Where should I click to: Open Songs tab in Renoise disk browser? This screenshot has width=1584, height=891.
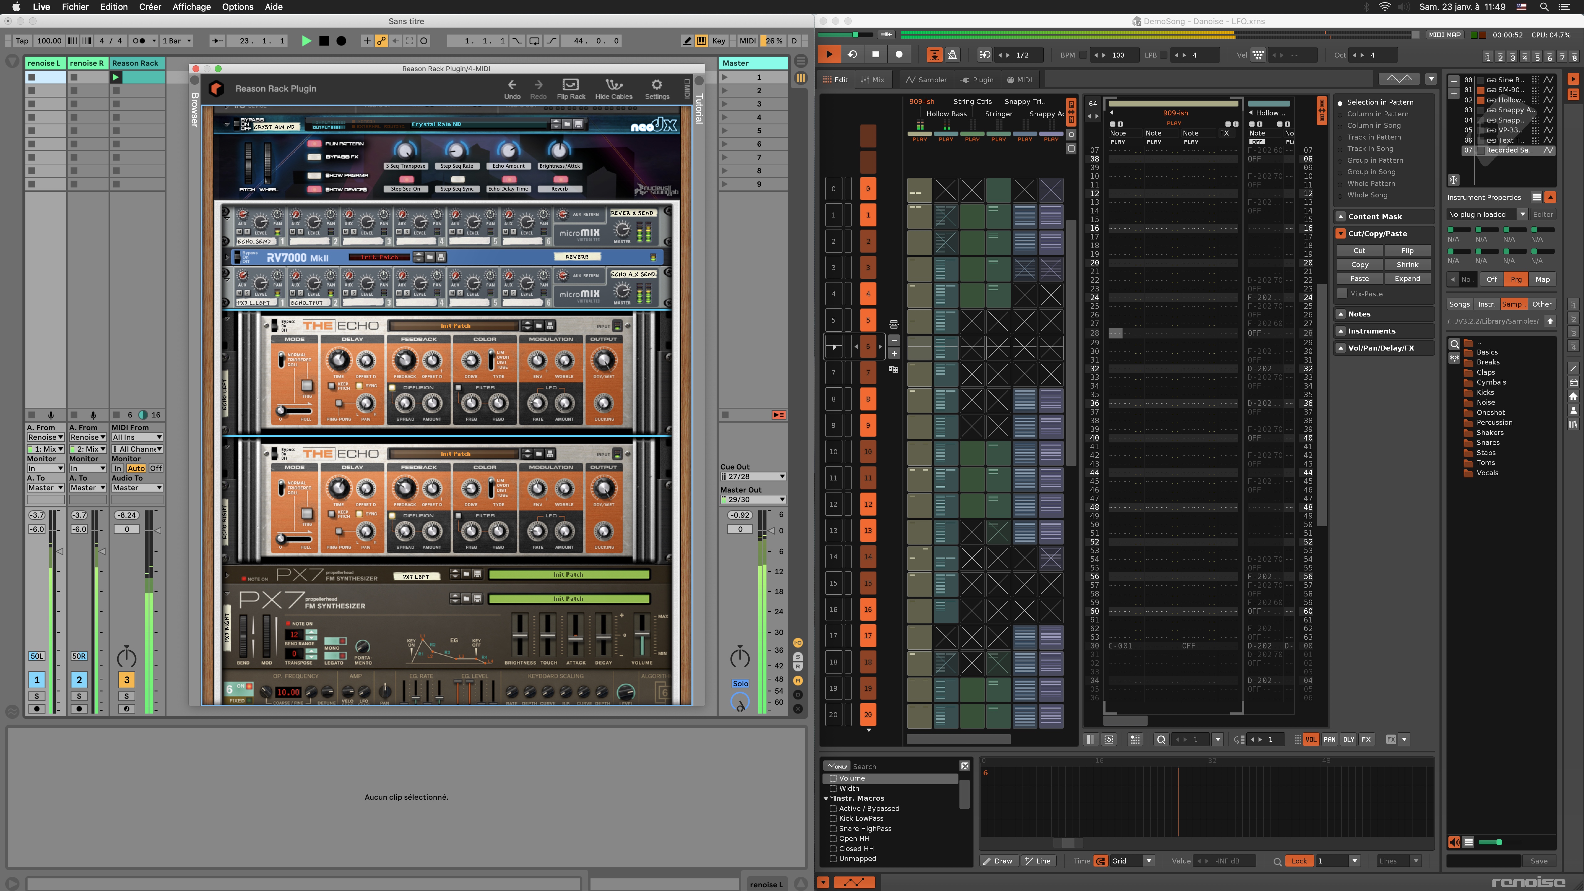tap(1459, 304)
